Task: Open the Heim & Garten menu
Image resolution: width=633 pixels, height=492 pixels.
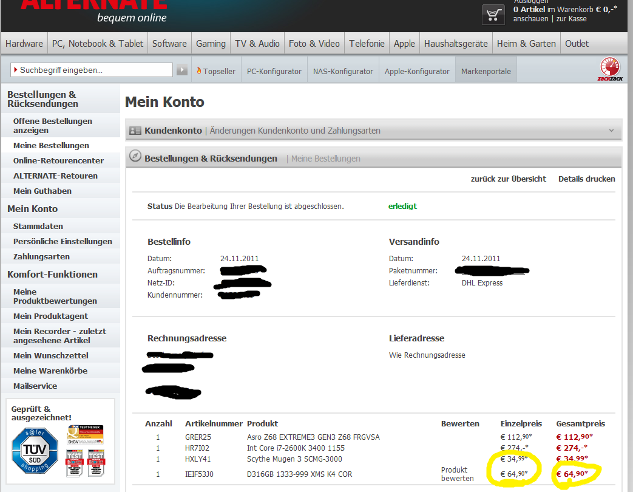Action: coord(526,44)
